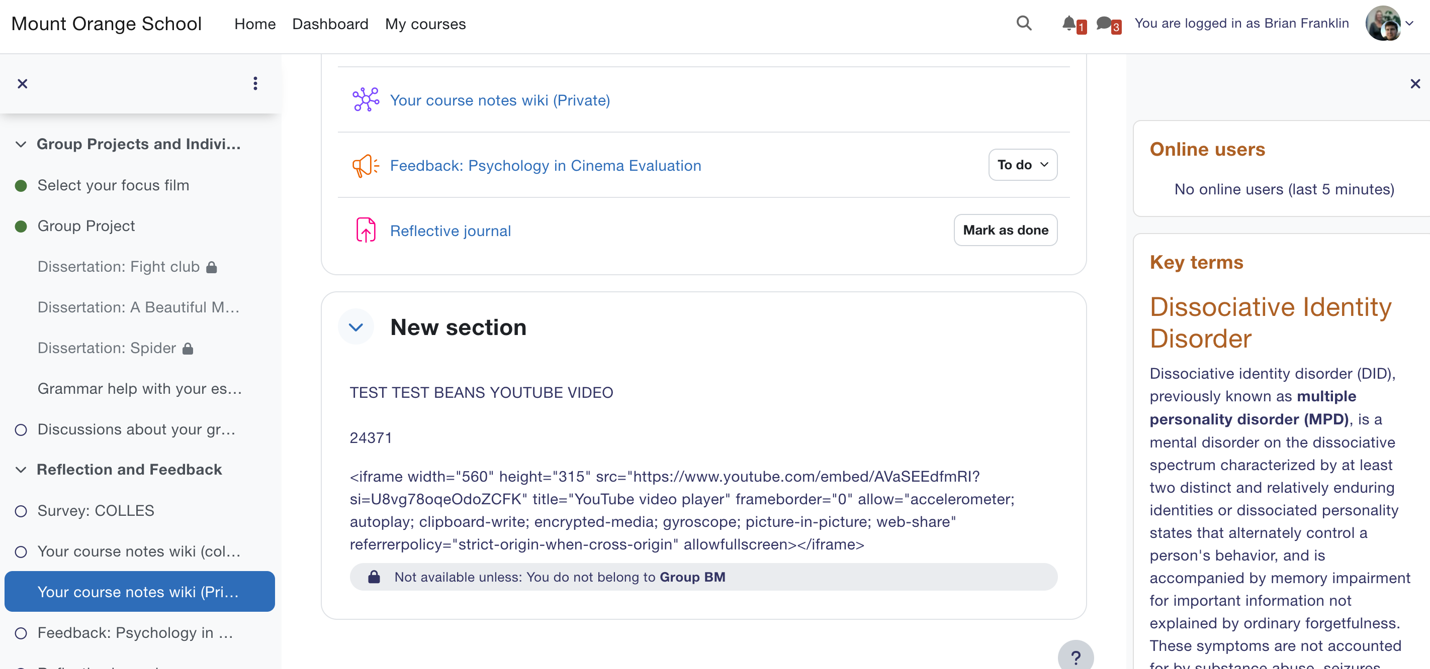The height and width of the screenshot is (669, 1430).
Task: Toggle completion circle for Survey: COLLES
Action: click(x=21, y=511)
